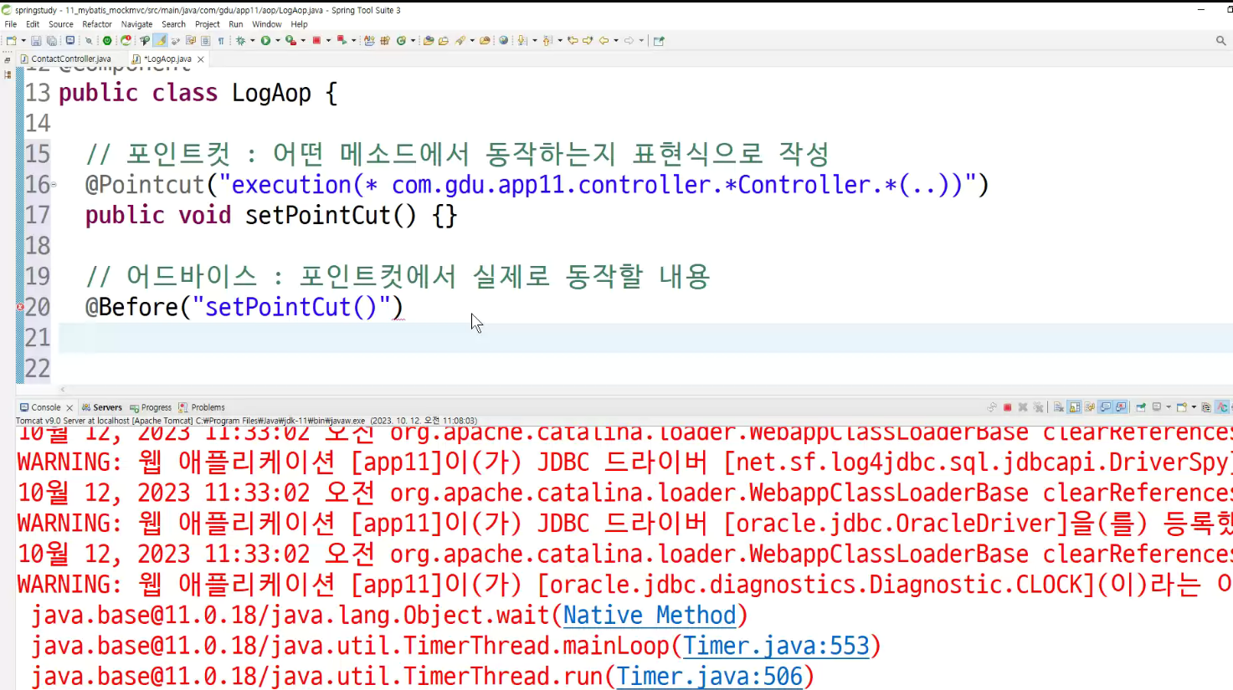Open the Debug configurations dropdown arrow
1233x690 pixels.
point(252,40)
